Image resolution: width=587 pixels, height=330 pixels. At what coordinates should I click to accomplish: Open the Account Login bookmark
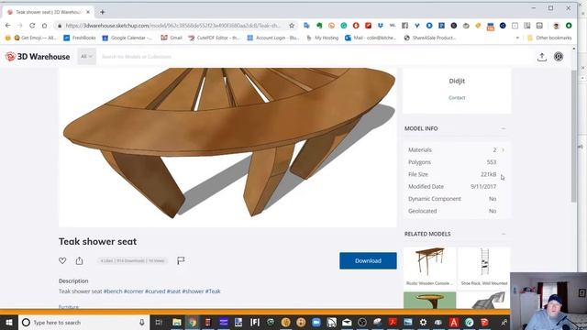[273, 38]
